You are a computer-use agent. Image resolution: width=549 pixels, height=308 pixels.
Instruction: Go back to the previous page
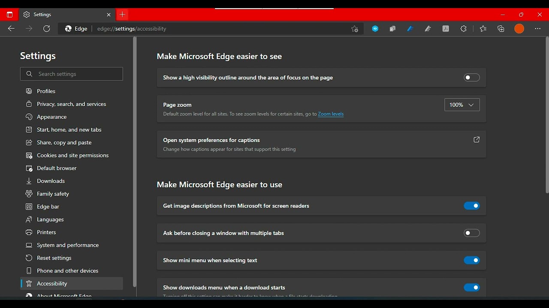tap(11, 29)
